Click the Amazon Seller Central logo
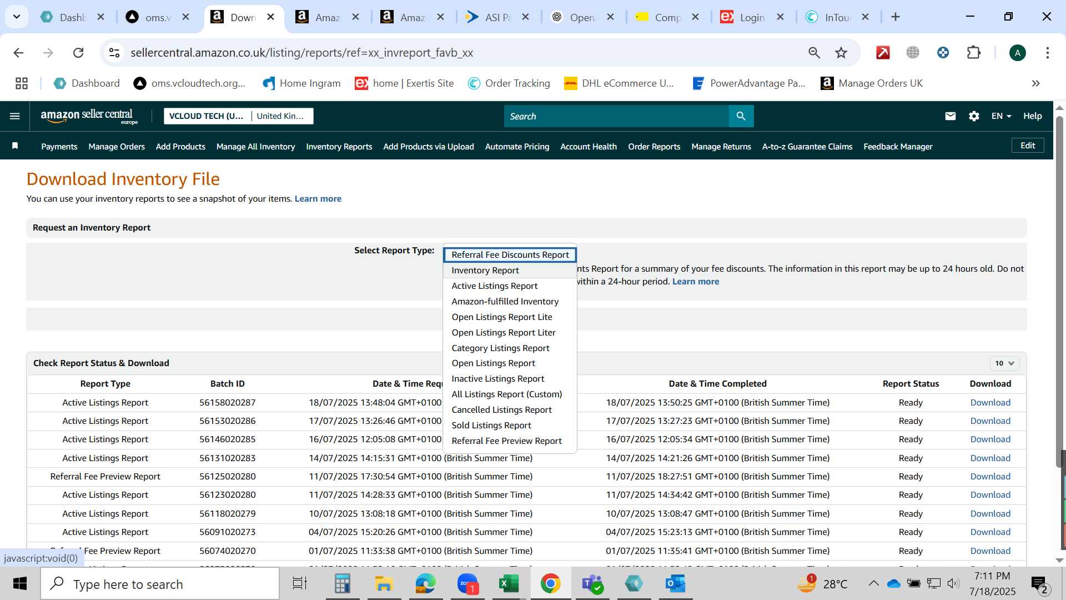 (89, 116)
